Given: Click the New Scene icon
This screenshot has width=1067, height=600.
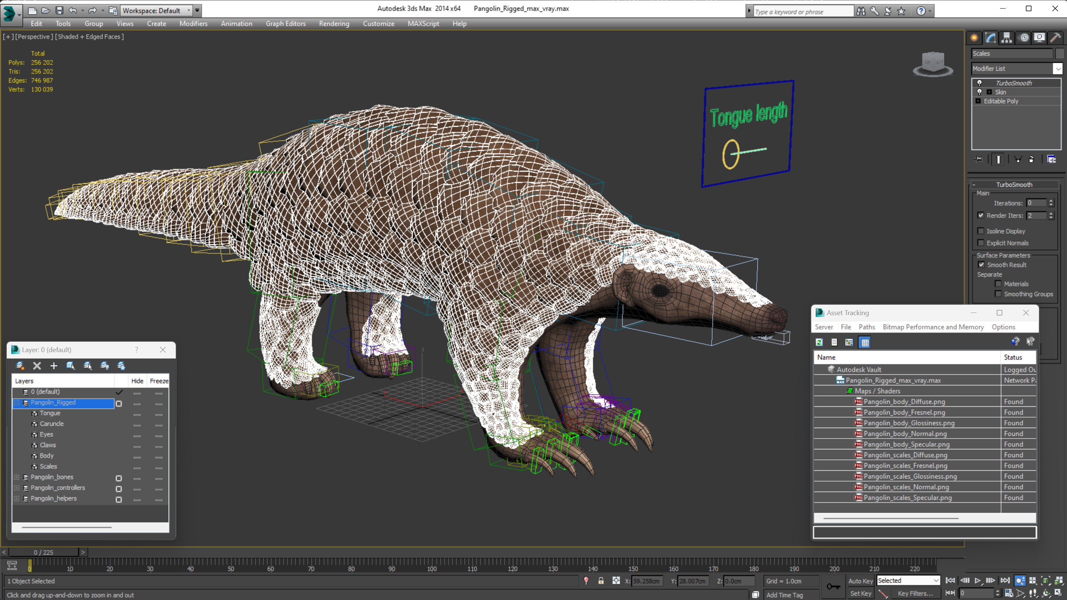Looking at the screenshot, I should pos(32,11).
